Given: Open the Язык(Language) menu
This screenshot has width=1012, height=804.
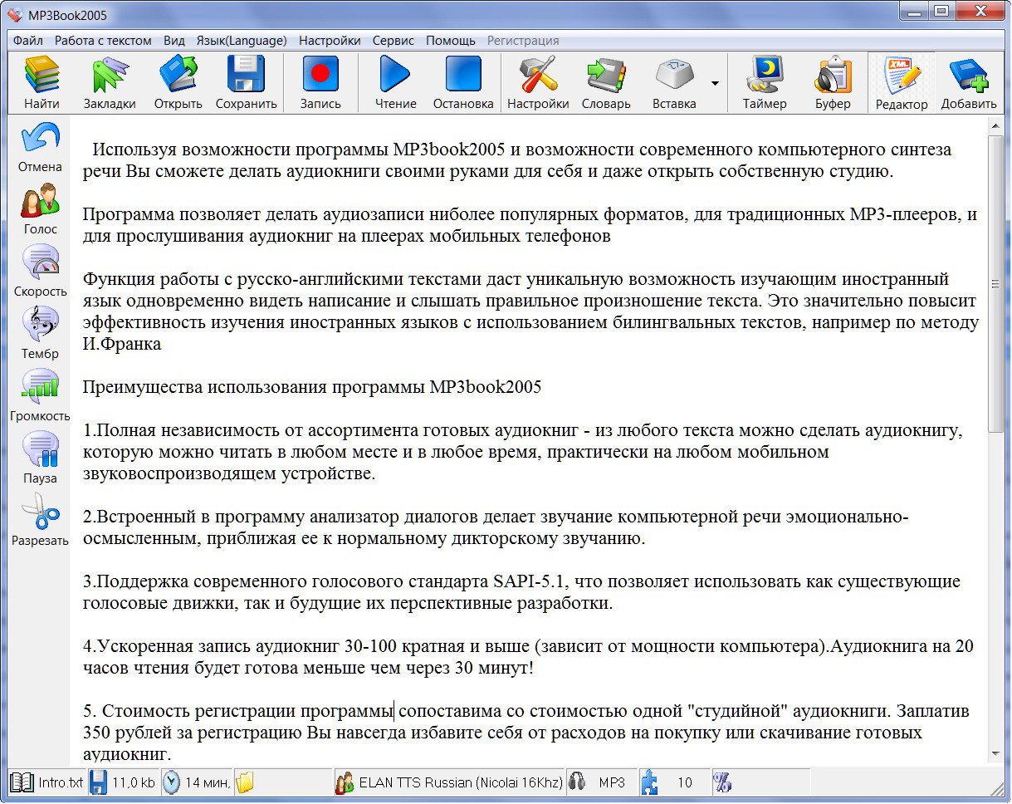Looking at the screenshot, I should pos(242,40).
